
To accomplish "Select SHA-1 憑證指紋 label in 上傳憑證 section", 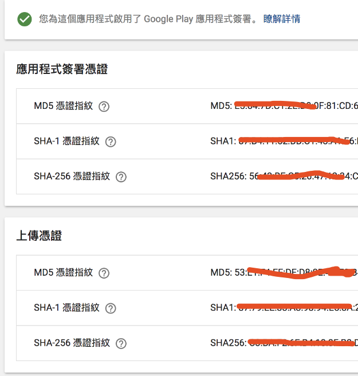I will pos(66,308).
